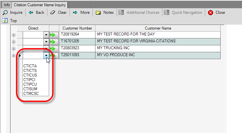Click green arrow for customer T20819264
The image size is (242, 133).
pyautogui.click(x=54, y=35)
